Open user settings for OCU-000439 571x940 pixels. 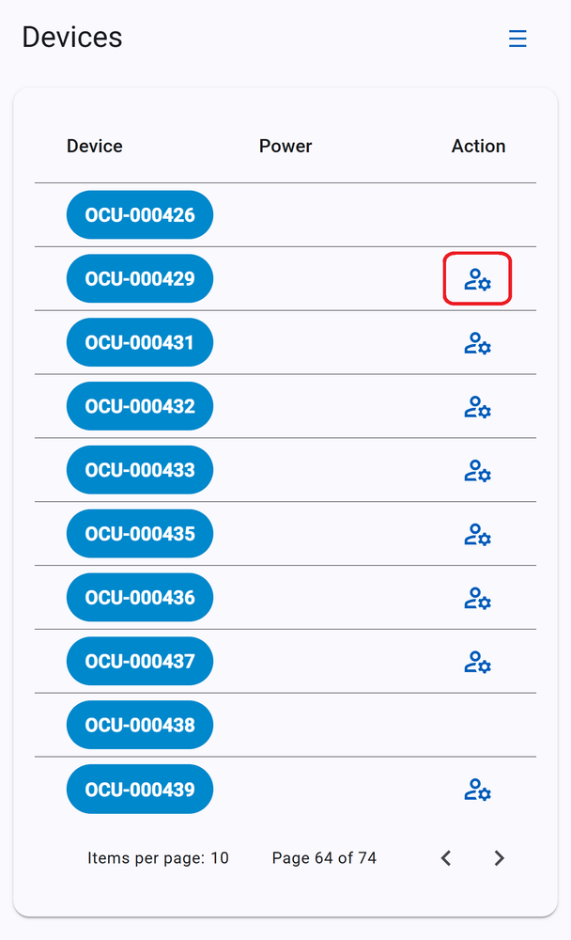coord(477,790)
